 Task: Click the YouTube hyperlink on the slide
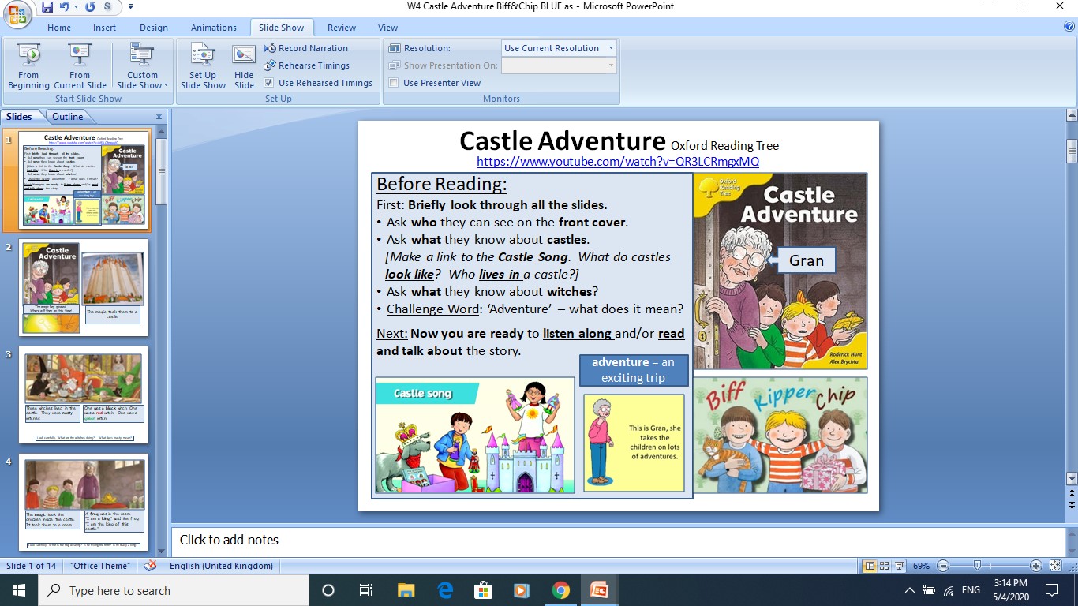click(618, 161)
